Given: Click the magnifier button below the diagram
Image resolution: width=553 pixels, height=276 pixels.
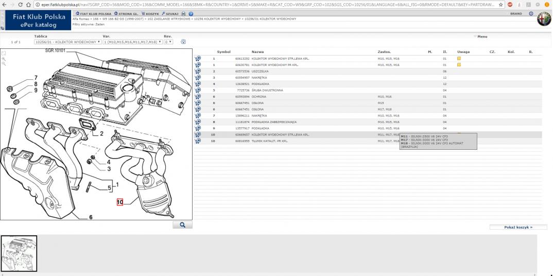Looking at the screenshot, I should click(182, 225).
